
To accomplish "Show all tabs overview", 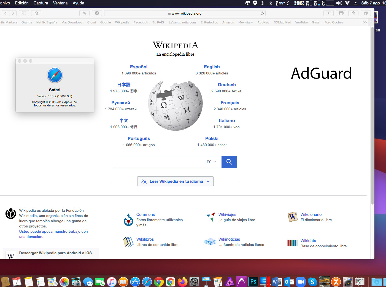I will [366, 13].
